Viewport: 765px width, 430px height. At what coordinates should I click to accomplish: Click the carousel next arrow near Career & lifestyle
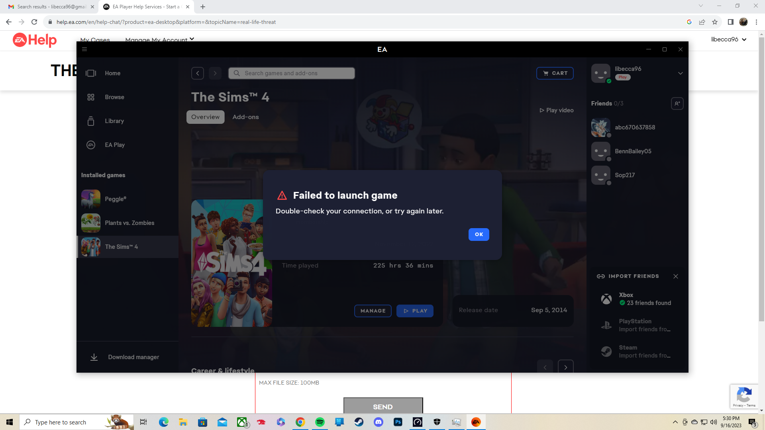click(566, 367)
